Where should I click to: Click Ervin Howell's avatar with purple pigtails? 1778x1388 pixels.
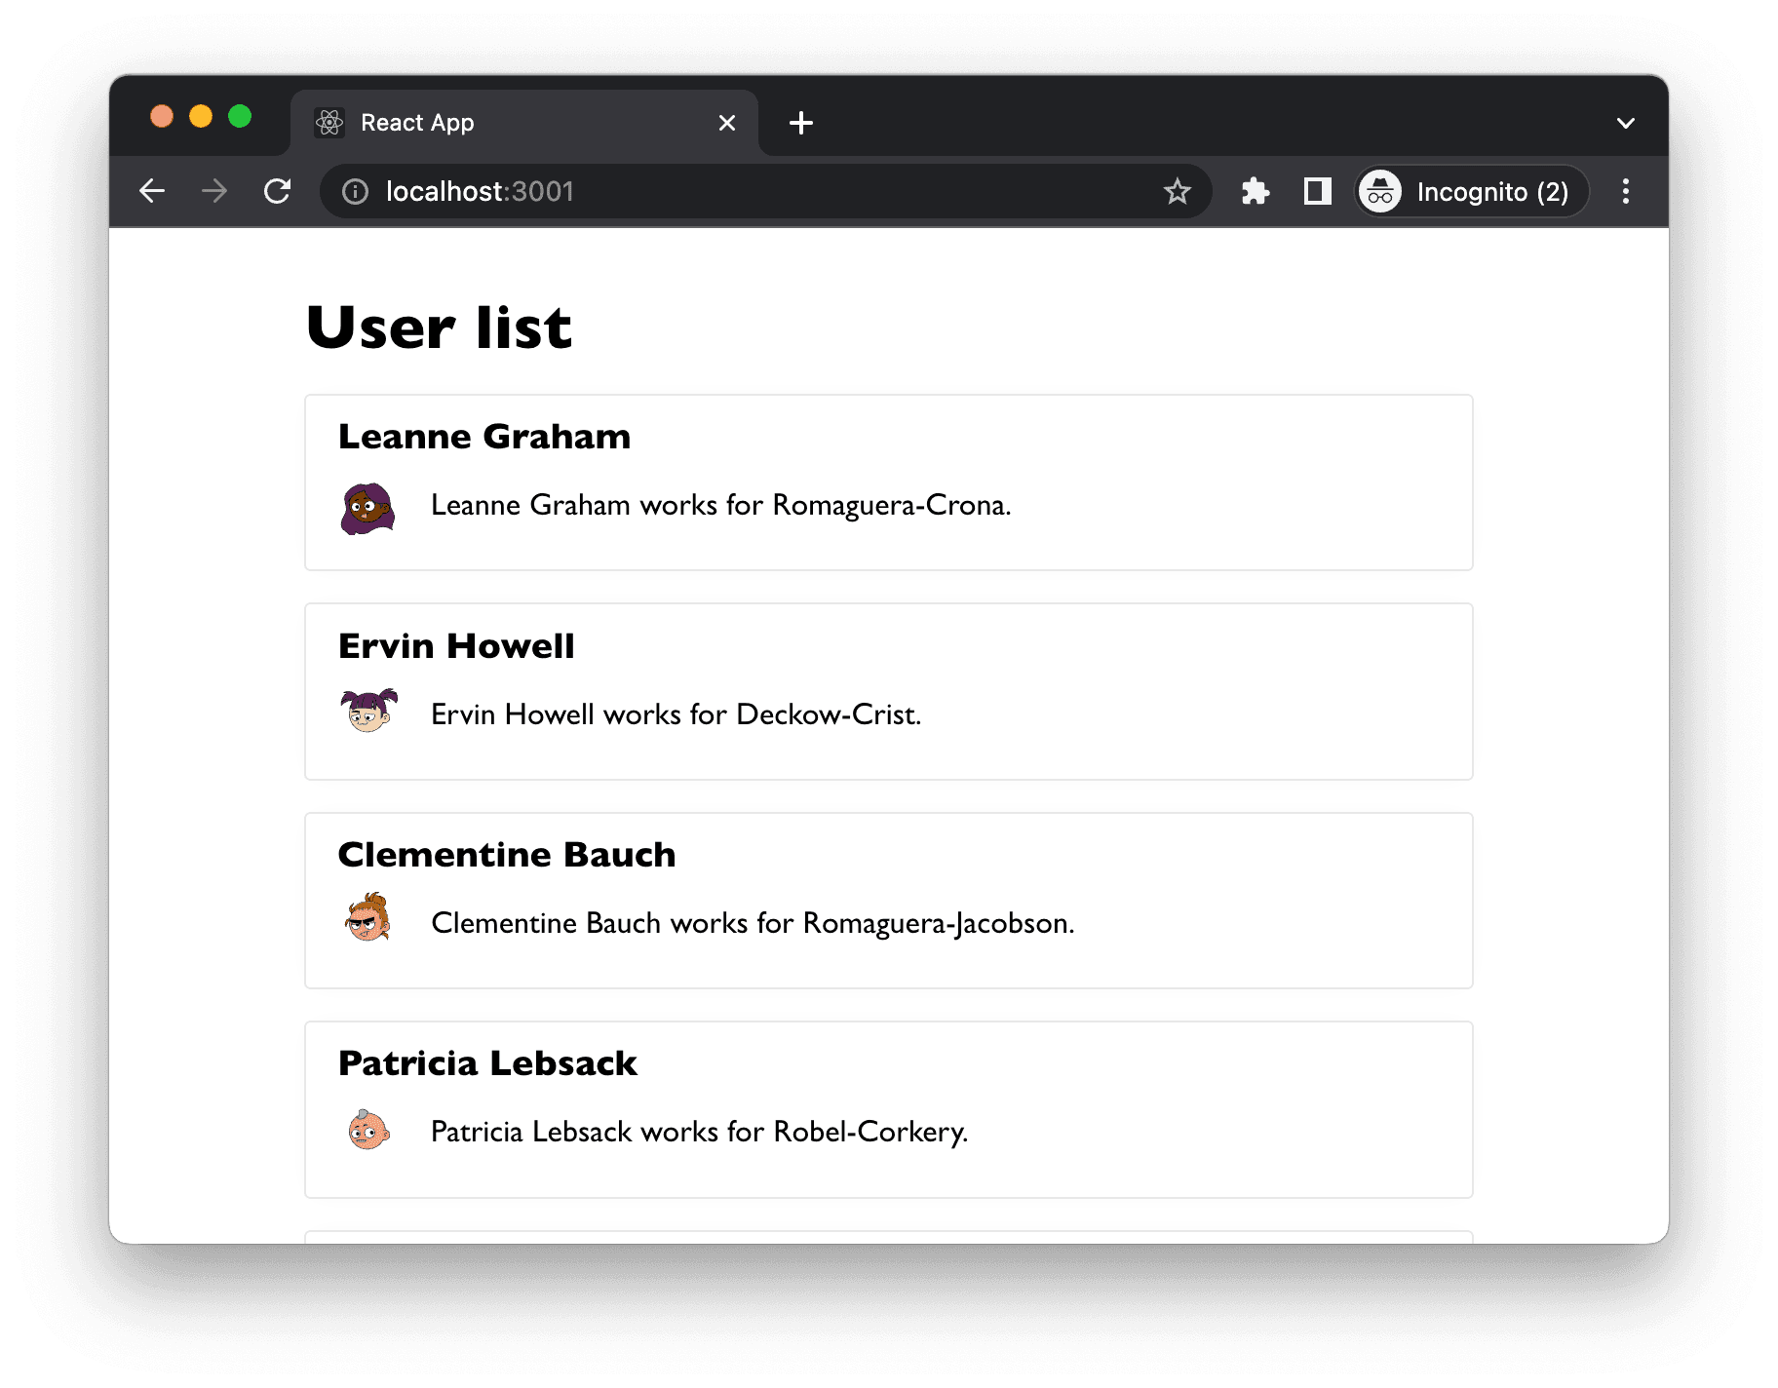[368, 711]
